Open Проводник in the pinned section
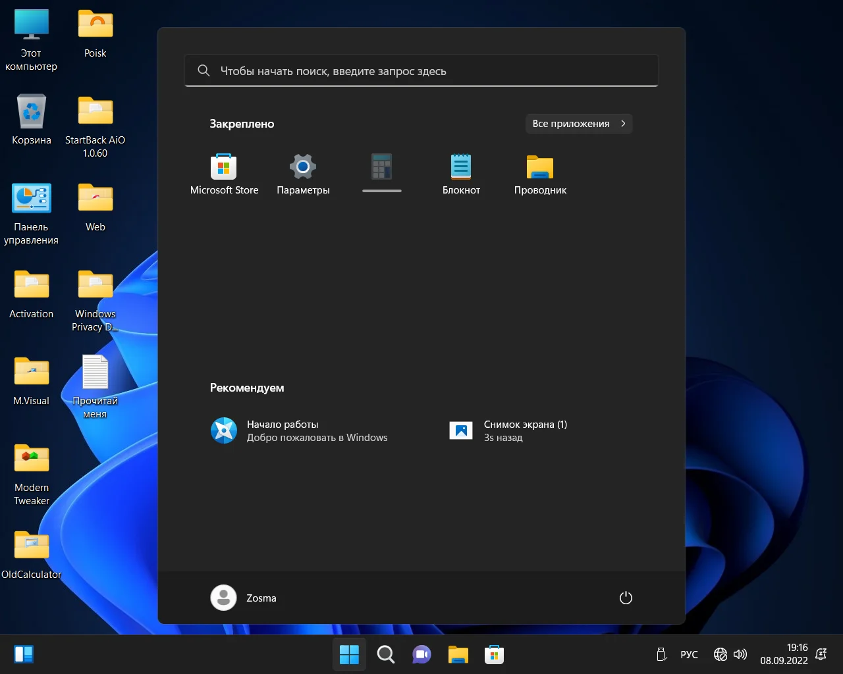The width and height of the screenshot is (843, 674). [540, 174]
